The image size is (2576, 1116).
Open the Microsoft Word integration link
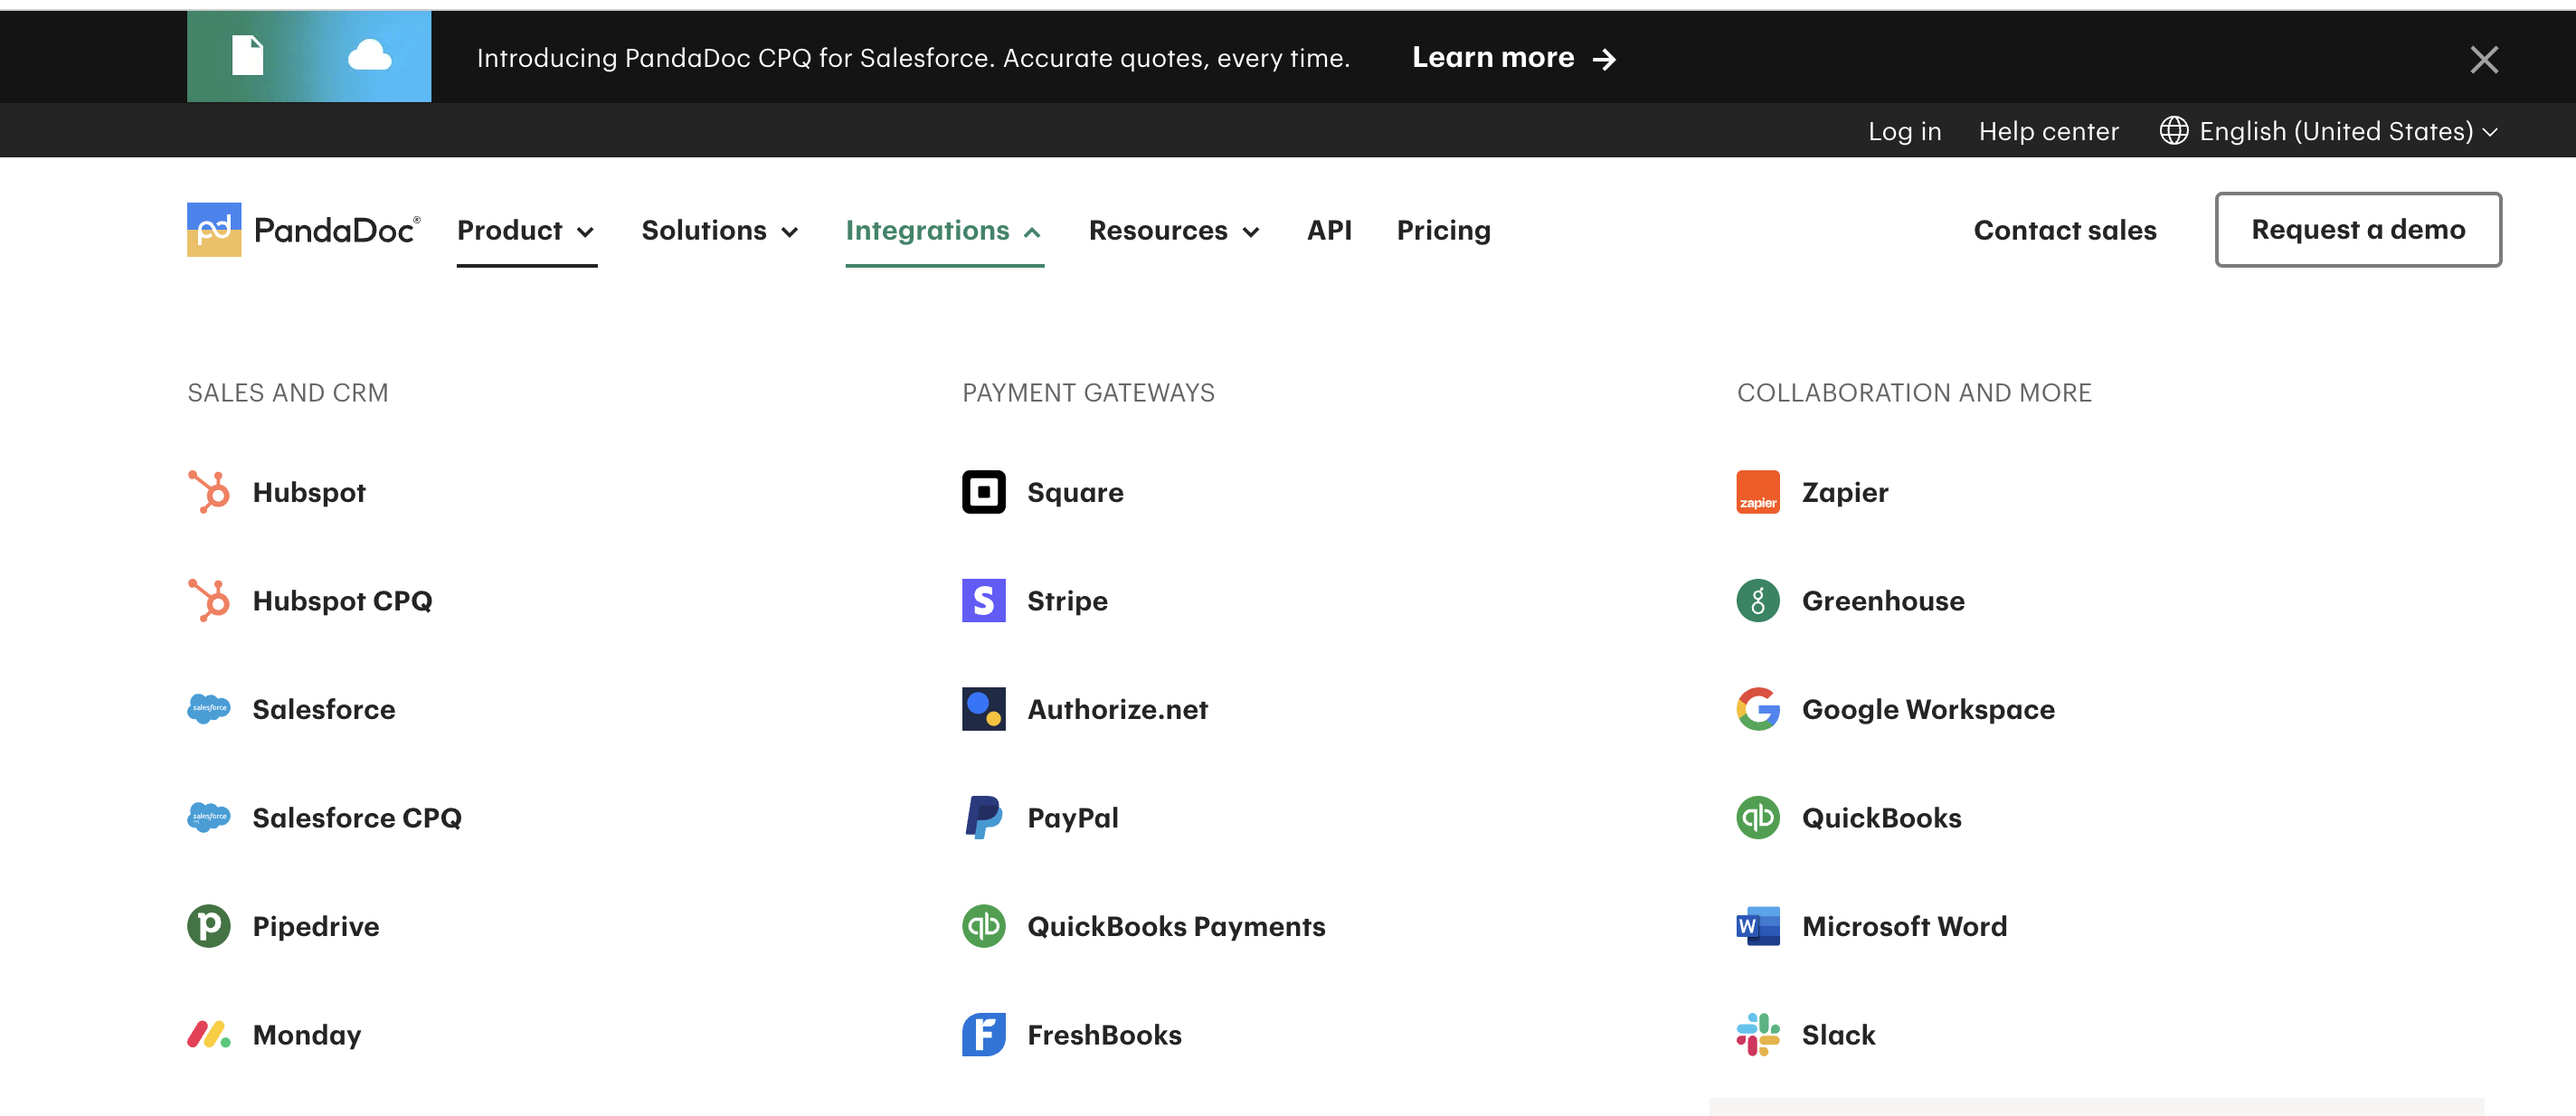tap(1904, 926)
